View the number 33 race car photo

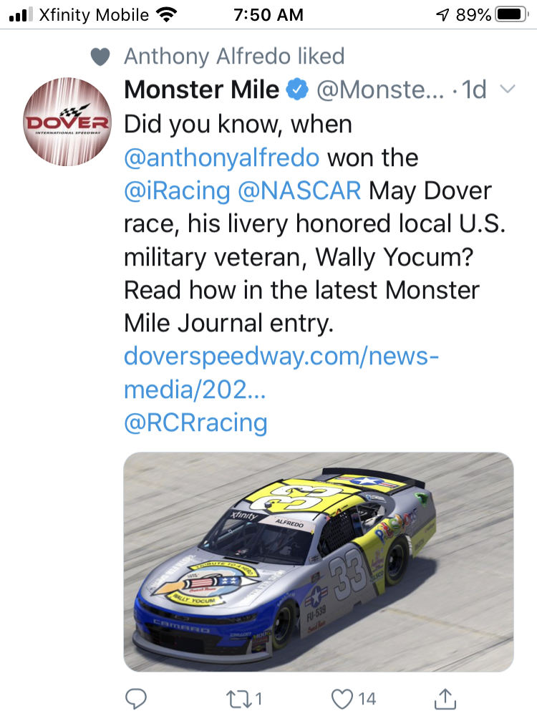click(x=319, y=561)
